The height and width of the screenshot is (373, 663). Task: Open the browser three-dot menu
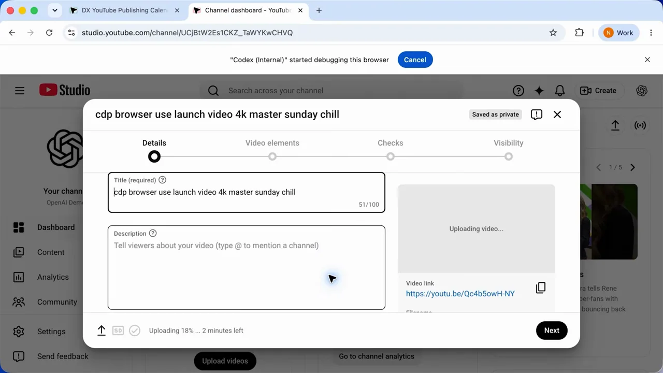651,33
